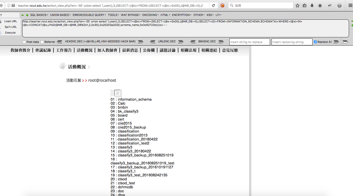Open the downloads arrow icon

(x=312, y=5)
